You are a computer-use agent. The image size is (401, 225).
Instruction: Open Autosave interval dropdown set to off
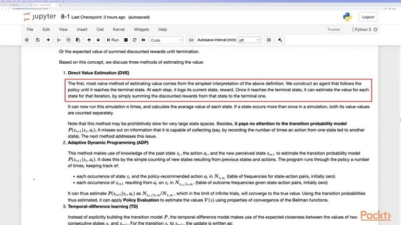click(x=249, y=40)
